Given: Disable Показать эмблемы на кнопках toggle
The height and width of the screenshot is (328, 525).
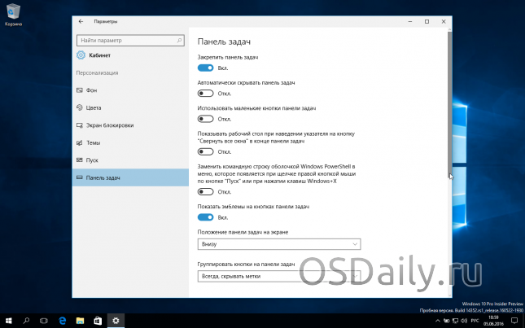Looking at the screenshot, I should click(x=206, y=217).
